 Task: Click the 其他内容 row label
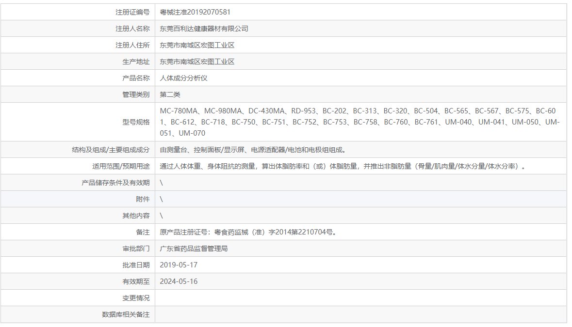(x=136, y=216)
